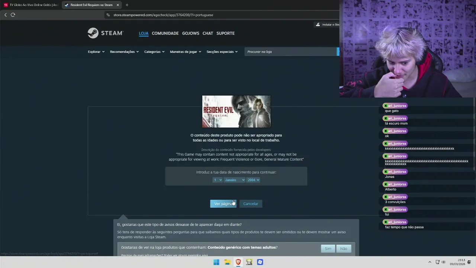This screenshot has width=476, height=268.
Task: Open the CHAT menu item
Action: 208,33
